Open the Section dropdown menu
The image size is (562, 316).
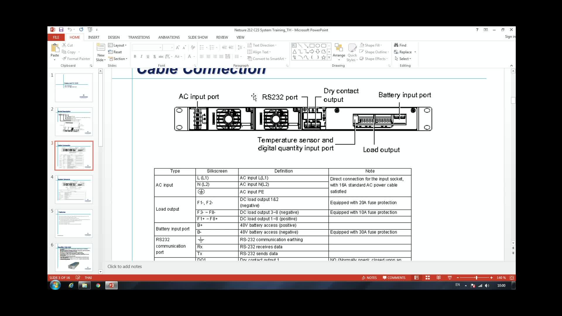(x=120, y=59)
